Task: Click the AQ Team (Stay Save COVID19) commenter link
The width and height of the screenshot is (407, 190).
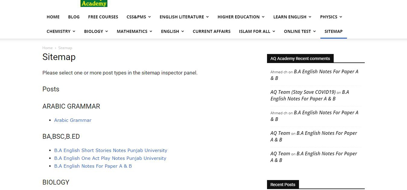Action: tap(303, 92)
